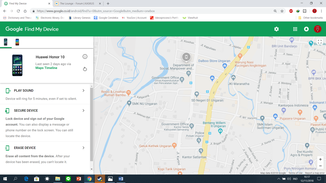
Task: Switch to the second device tab icon
Action: pyautogui.click(x=17, y=42)
